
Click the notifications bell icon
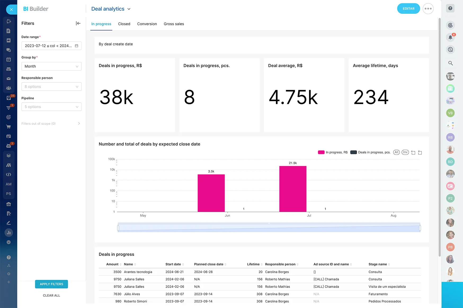(x=450, y=37)
